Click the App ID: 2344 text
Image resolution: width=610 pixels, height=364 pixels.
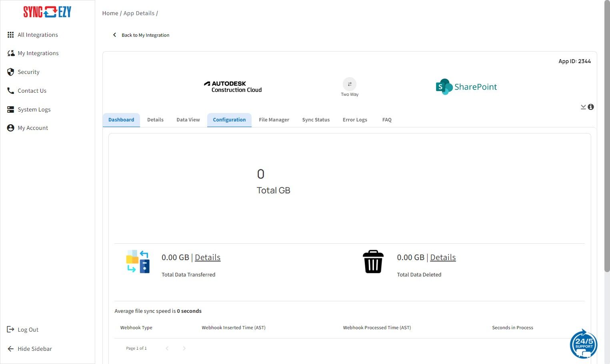[x=574, y=61]
